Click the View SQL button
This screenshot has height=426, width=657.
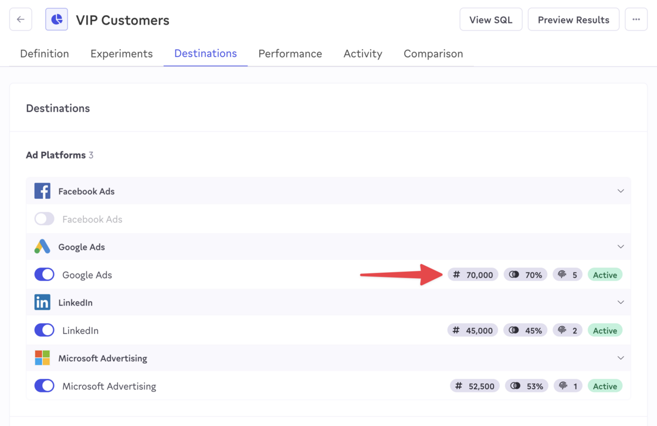(490, 19)
